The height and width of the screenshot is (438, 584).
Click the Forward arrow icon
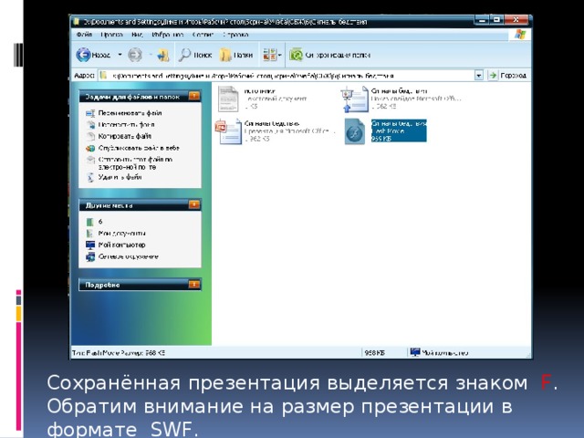135,55
